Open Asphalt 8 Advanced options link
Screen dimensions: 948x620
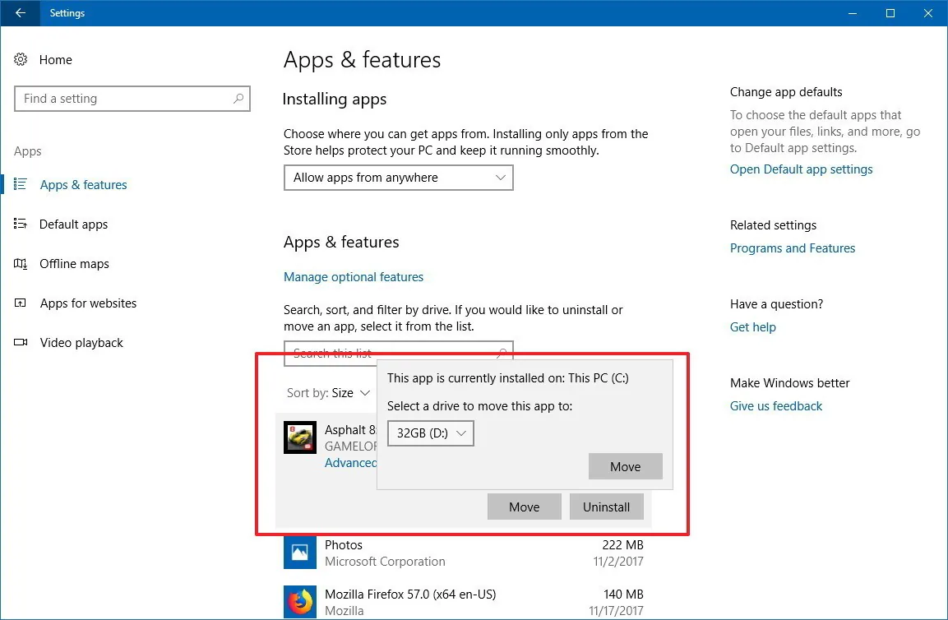point(350,463)
